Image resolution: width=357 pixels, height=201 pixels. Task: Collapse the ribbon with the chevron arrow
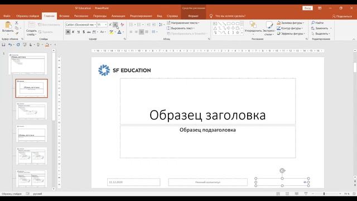[354, 39]
